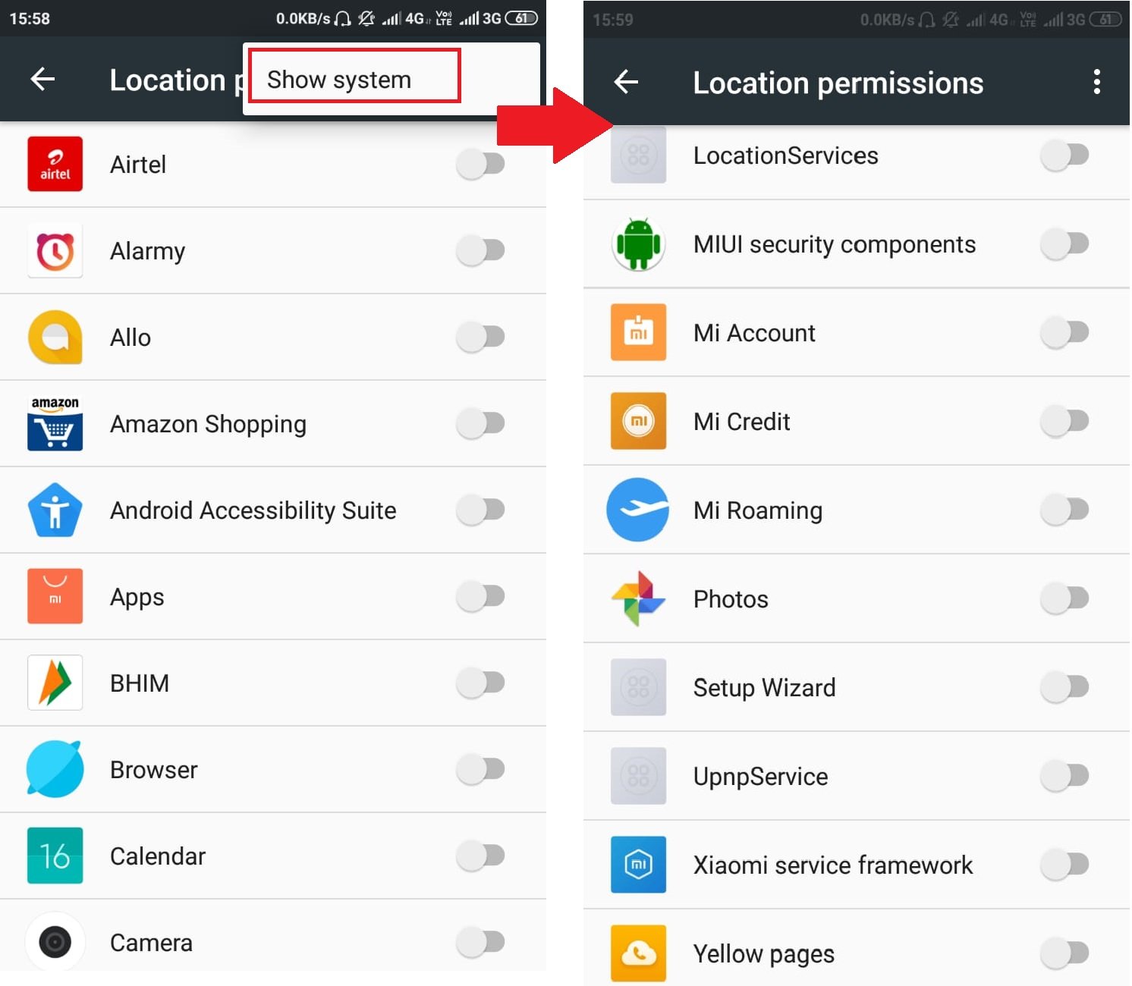Tap the Yellow pages phone icon

point(638,953)
